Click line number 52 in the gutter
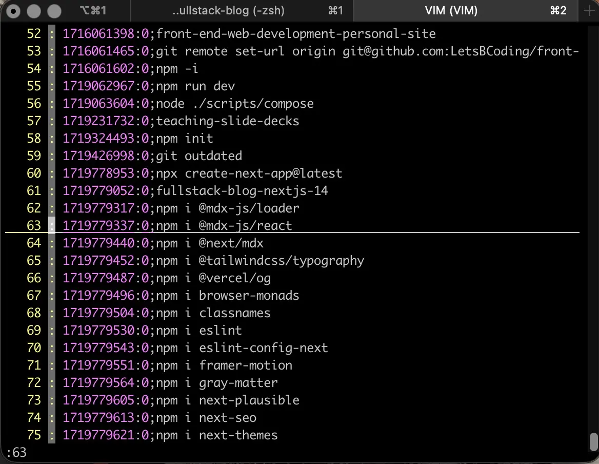Image resolution: width=599 pixels, height=464 pixels. (x=34, y=34)
